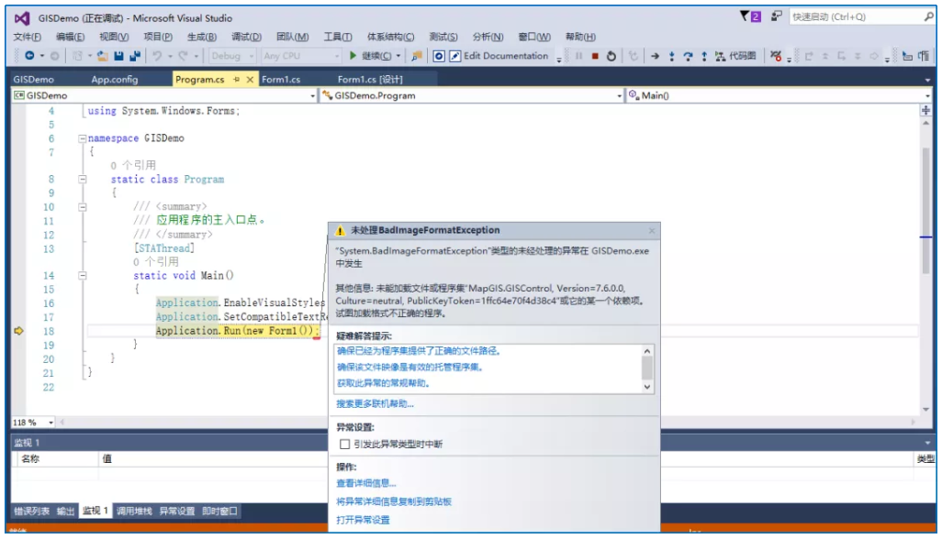Click the 获取此异常的常规帮助 hint link
This screenshot has width=942, height=539.
[383, 383]
